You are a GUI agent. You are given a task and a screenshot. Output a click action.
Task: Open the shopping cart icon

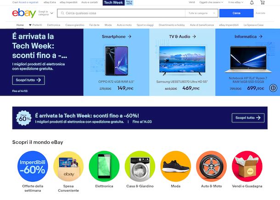262,2
